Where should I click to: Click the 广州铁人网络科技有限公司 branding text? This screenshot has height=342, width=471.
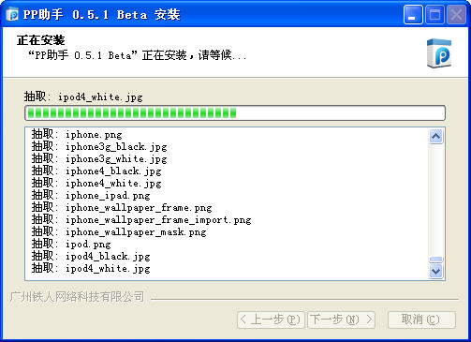77,297
